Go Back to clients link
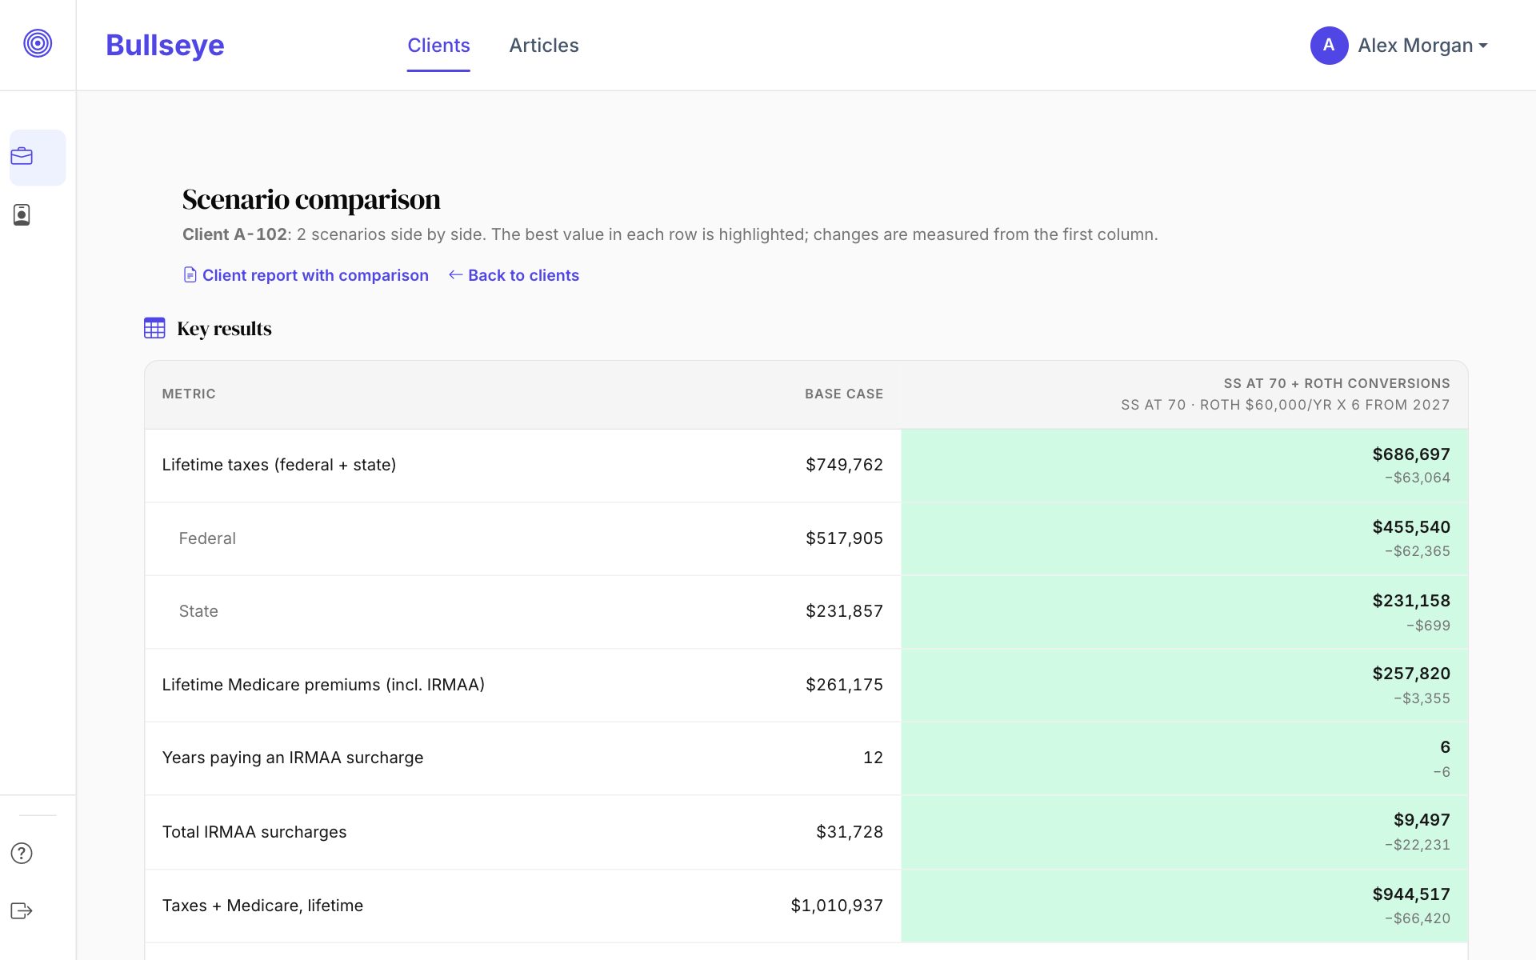 coord(523,275)
